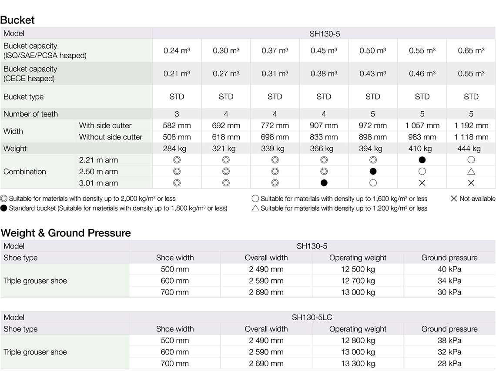Click the filled circle in the 2.50 m arm row
The width and height of the screenshot is (496, 371).
click(373, 172)
